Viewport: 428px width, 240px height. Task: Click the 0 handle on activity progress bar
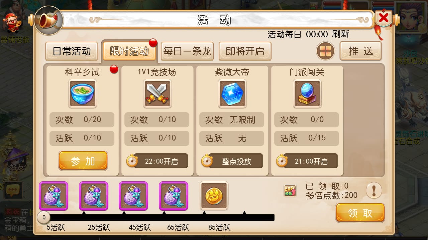(x=44, y=218)
